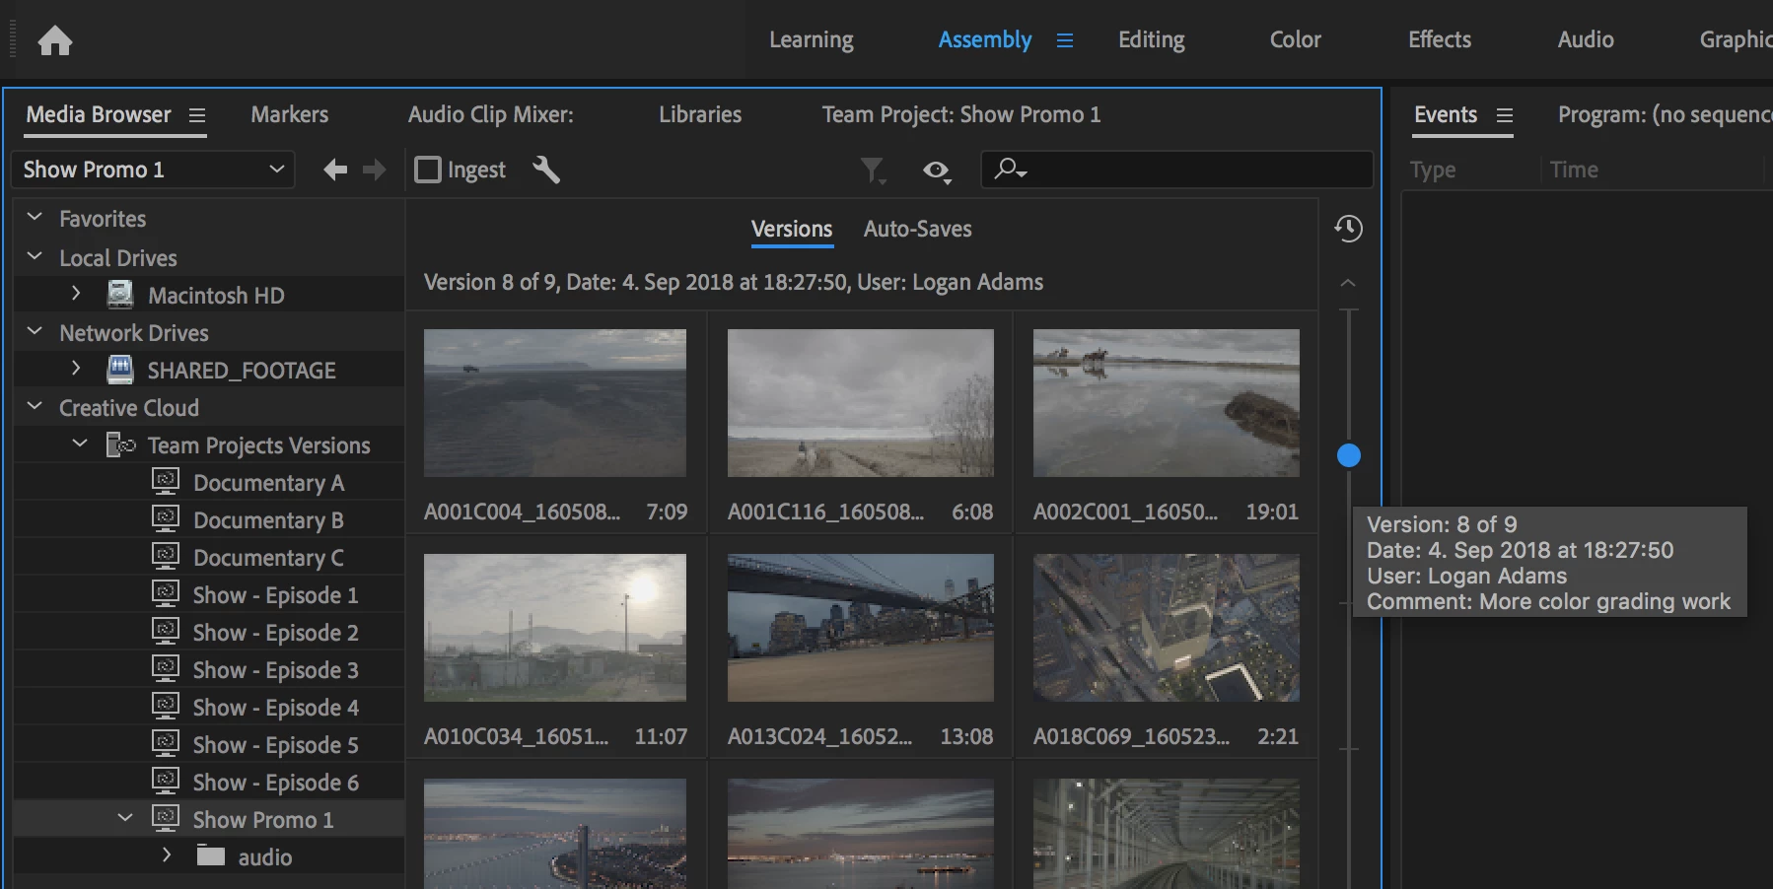Viewport: 1773px width, 889px height.
Task: Expand the Macintosh HD drive
Action: click(x=76, y=293)
